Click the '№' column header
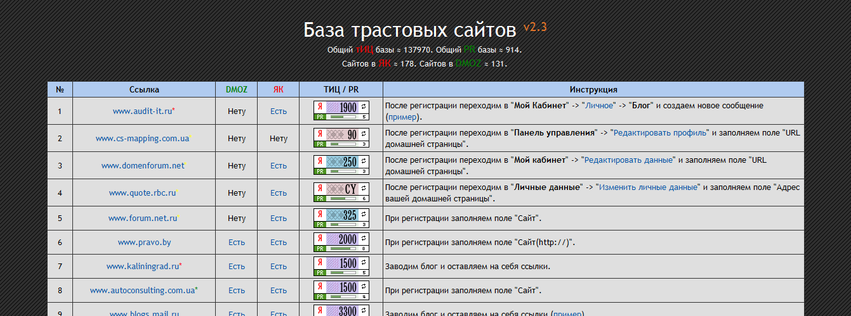Viewport: 851px width, 316px height. click(x=60, y=90)
